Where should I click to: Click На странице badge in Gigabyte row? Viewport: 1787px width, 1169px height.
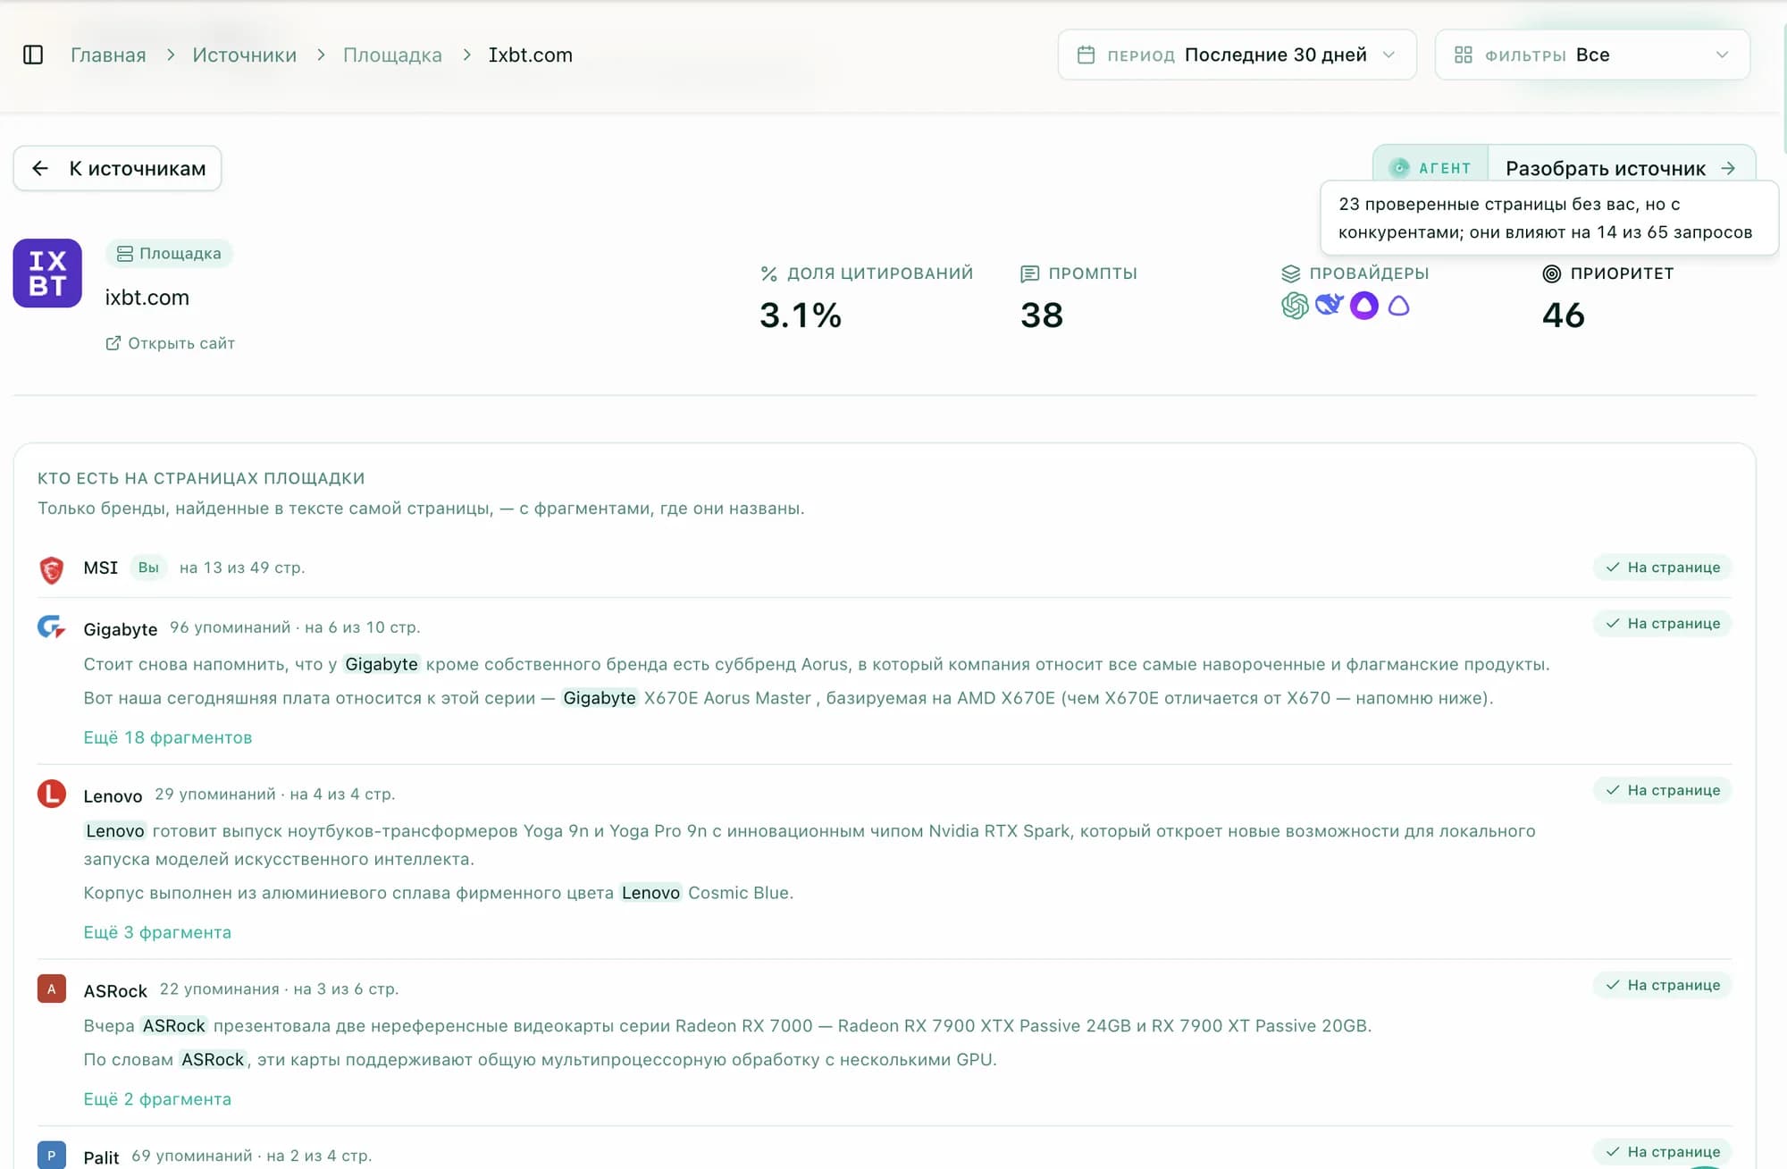[1662, 623]
